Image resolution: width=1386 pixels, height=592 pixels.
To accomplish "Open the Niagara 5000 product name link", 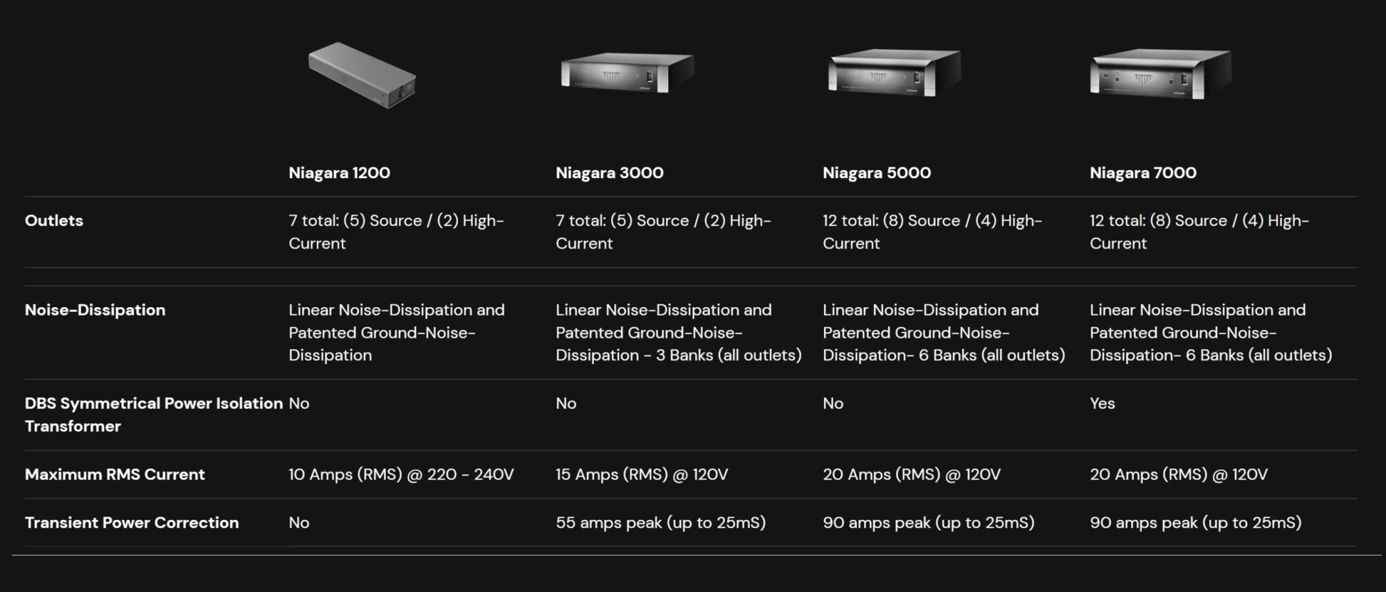I will click(877, 173).
